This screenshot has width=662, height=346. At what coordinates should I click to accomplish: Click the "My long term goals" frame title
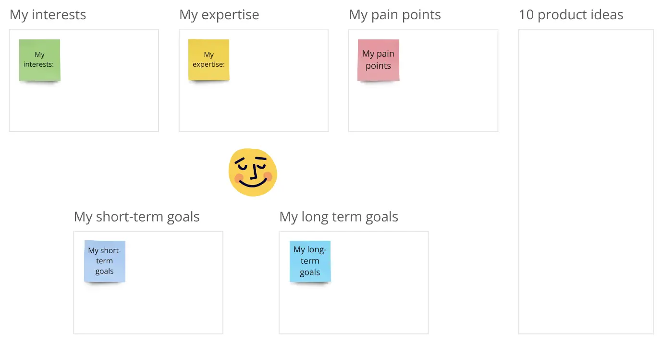(338, 217)
